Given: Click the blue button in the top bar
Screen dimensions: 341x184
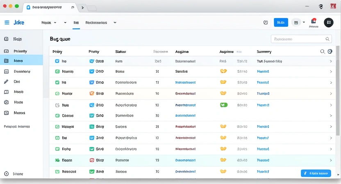Looking at the screenshot, I should [x=281, y=23].
